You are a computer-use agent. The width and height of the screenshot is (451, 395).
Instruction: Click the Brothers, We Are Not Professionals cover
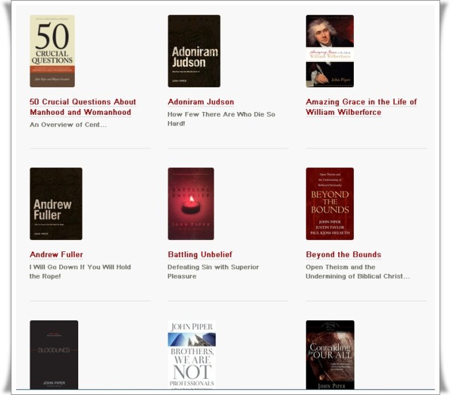pyautogui.click(x=192, y=355)
